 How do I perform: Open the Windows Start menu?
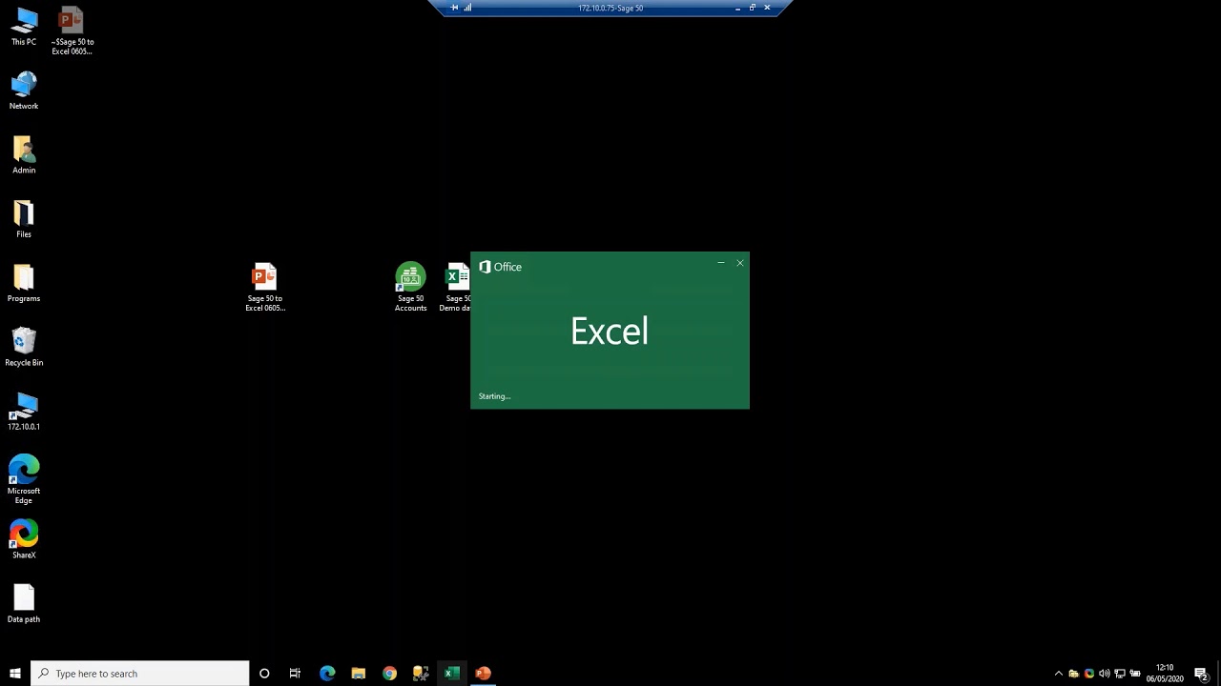click(x=15, y=674)
